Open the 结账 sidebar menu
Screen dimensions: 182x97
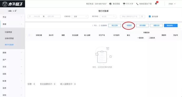[x=12, y=74]
